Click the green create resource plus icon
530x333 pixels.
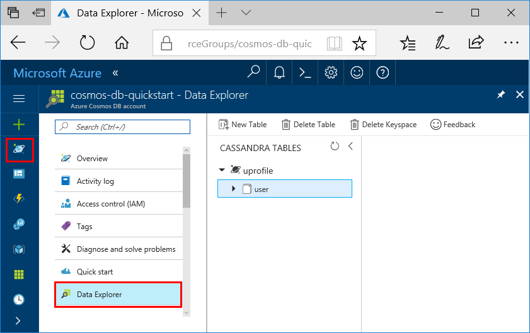click(x=19, y=125)
